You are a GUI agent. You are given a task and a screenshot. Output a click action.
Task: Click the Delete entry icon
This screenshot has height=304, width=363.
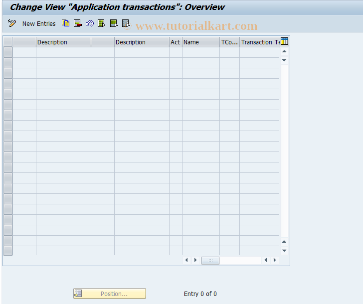coord(78,23)
